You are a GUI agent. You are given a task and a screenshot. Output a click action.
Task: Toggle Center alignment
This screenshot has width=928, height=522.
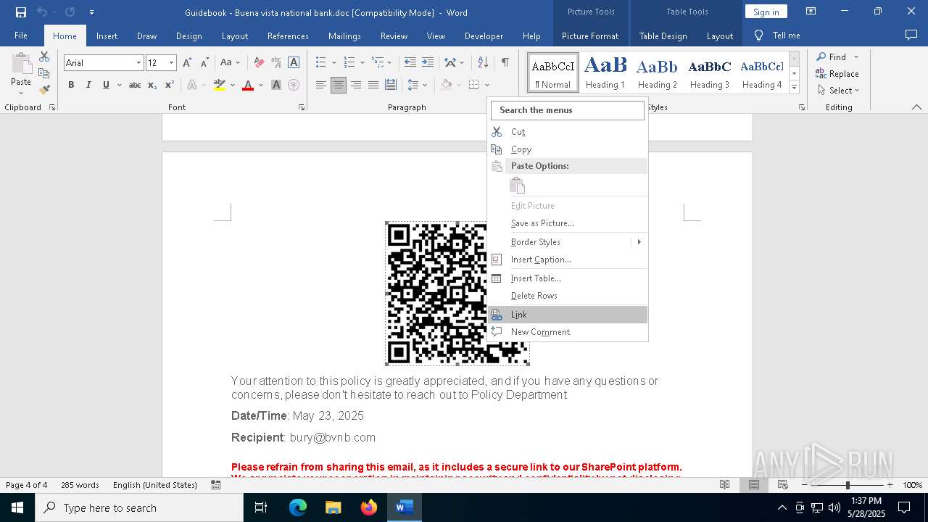click(x=339, y=85)
